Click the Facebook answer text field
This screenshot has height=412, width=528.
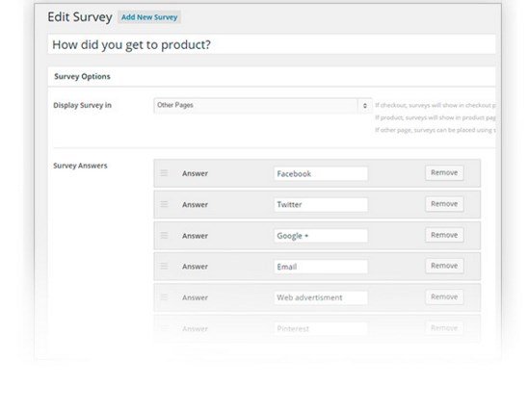[321, 173]
